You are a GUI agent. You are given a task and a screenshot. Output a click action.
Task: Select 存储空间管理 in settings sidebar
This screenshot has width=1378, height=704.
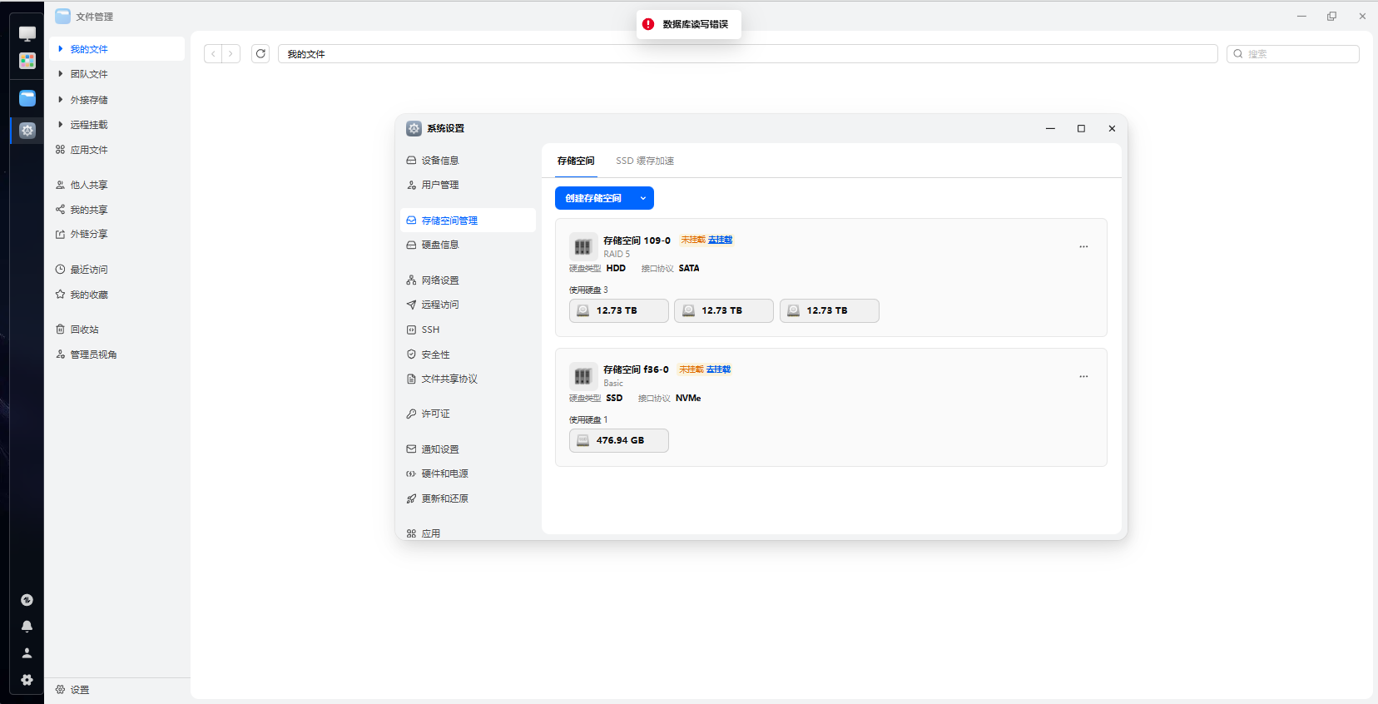(x=468, y=221)
